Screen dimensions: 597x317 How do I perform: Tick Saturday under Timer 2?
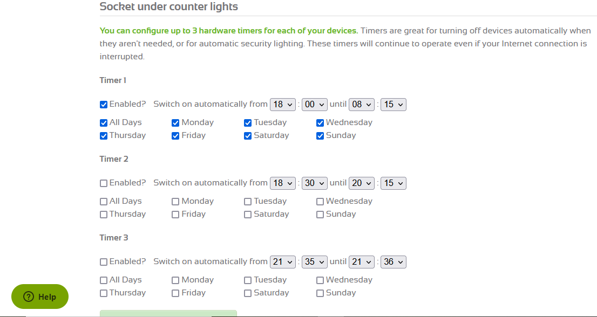click(x=248, y=215)
